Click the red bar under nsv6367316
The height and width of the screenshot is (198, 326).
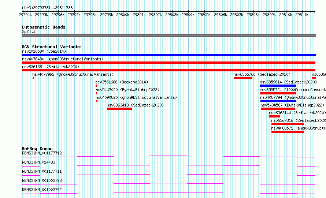click(x=288, y=124)
